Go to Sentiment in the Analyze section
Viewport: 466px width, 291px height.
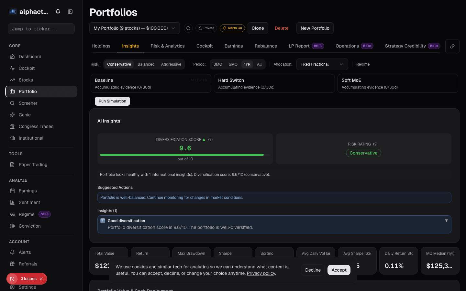click(x=29, y=202)
